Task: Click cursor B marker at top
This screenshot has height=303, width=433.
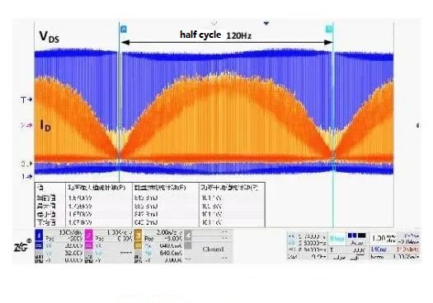Action: 328,29
